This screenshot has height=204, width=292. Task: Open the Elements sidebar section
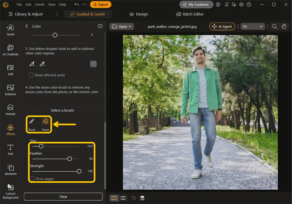point(11,170)
